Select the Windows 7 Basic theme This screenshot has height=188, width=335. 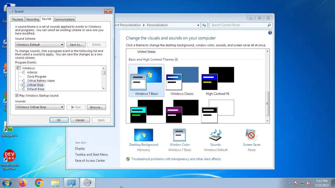click(147, 81)
